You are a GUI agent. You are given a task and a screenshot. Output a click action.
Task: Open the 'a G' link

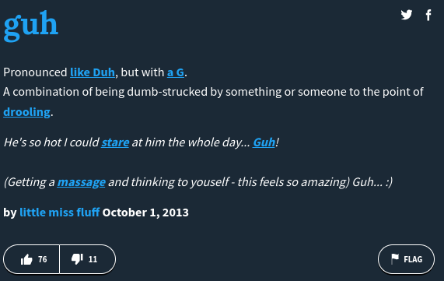pyautogui.click(x=176, y=72)
